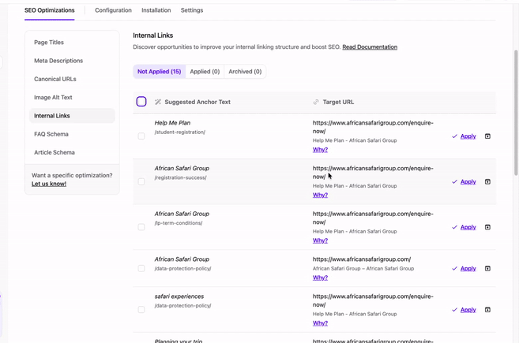
Task: Archive the /lp-term-conditions/ link suggestion
Action: (487, 227)
